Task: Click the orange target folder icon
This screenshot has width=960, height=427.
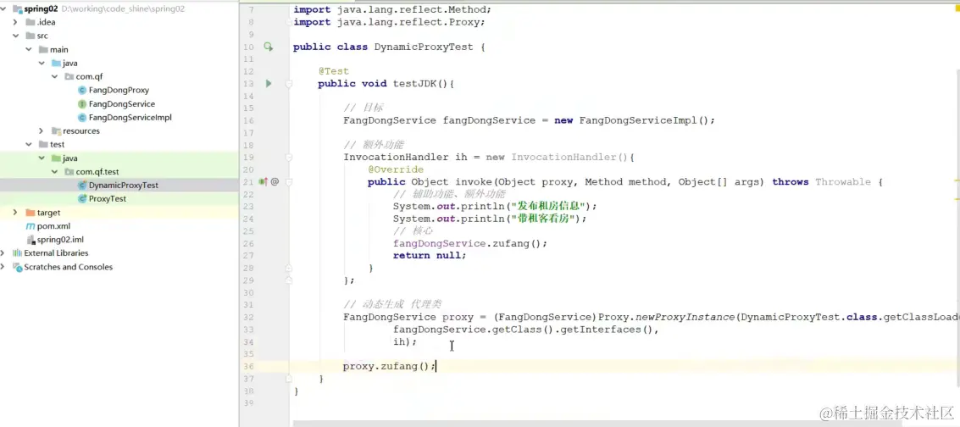Action: [x=31, y=213]
